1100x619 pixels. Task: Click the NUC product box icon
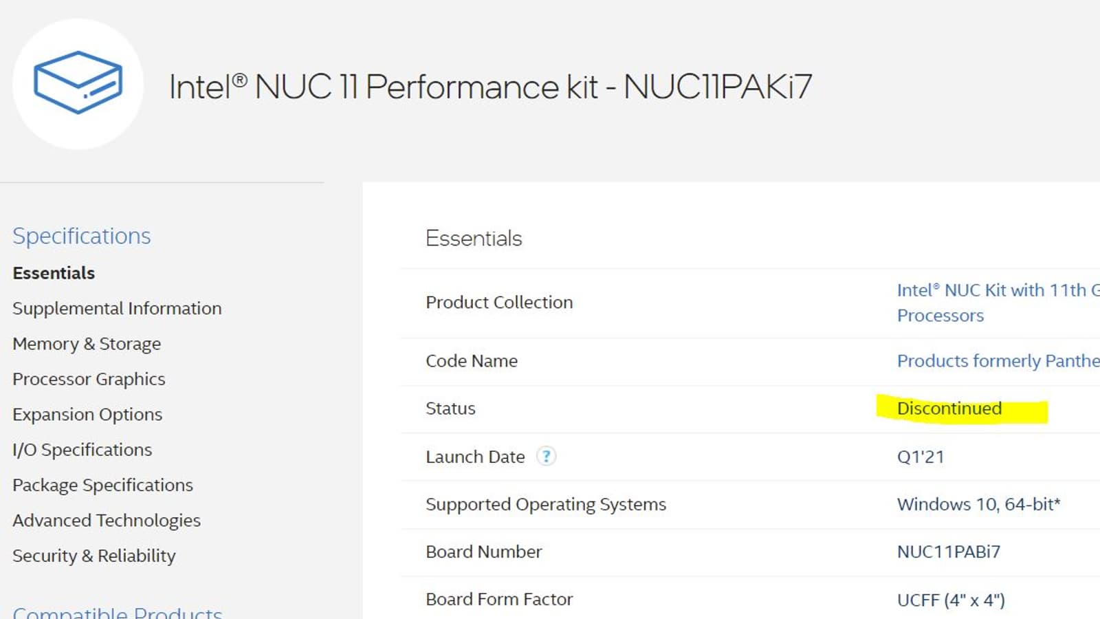pyautogui.click(x=78, y=83)
